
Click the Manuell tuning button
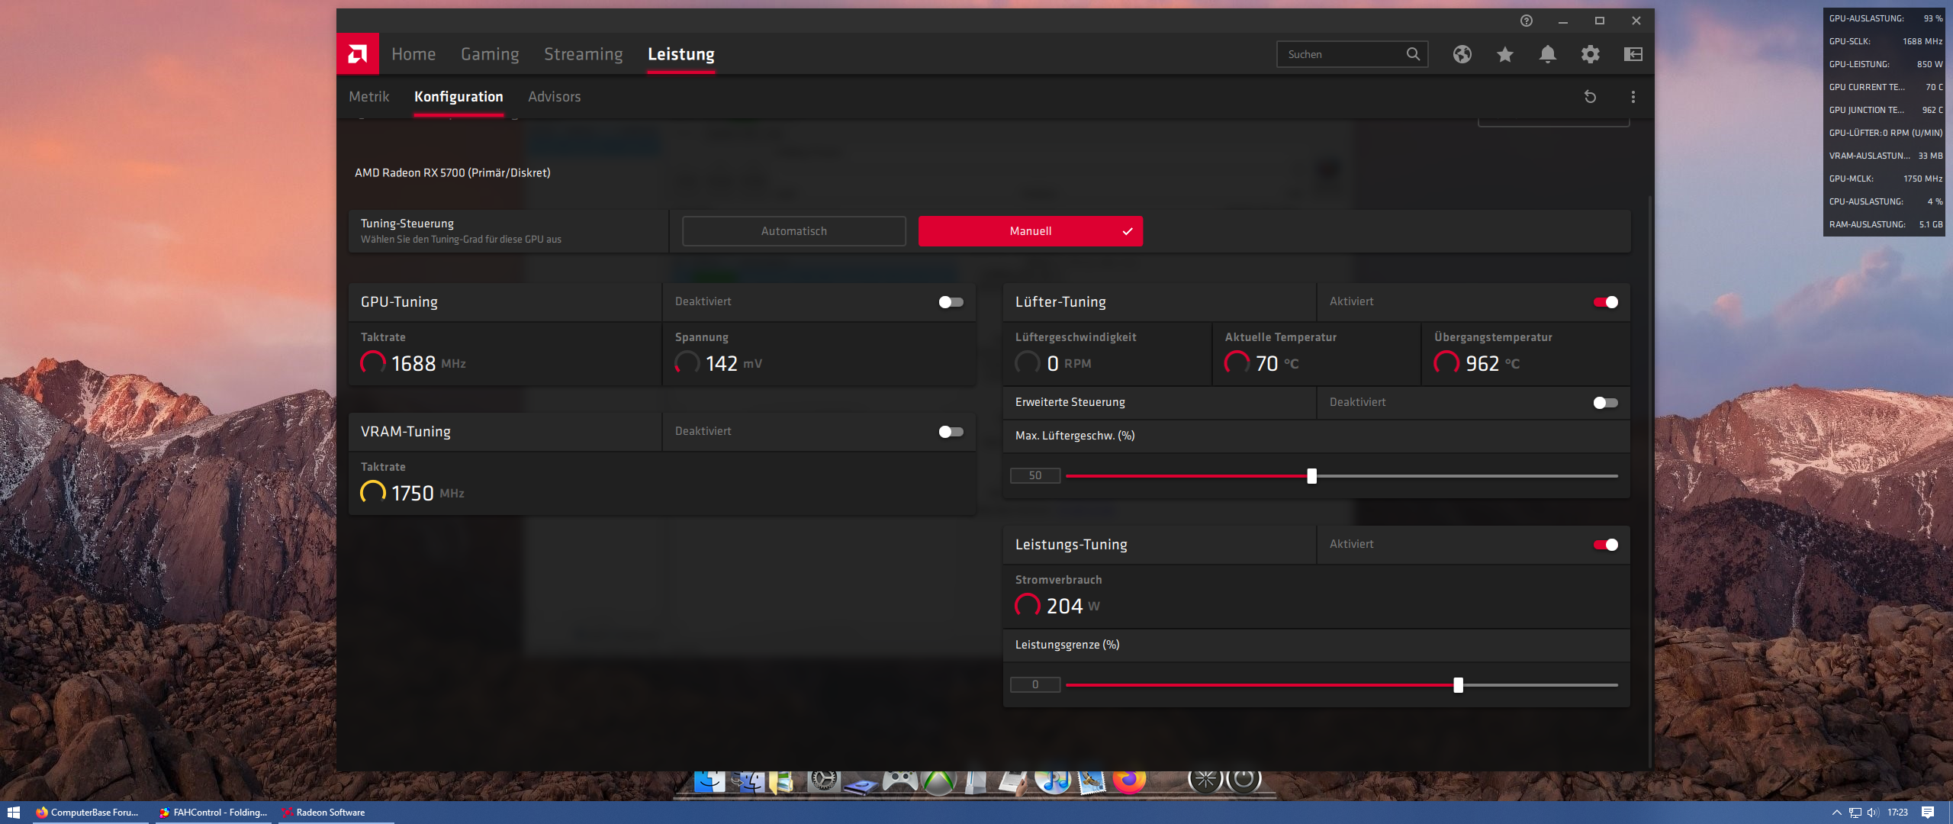tap(1030, 231)
